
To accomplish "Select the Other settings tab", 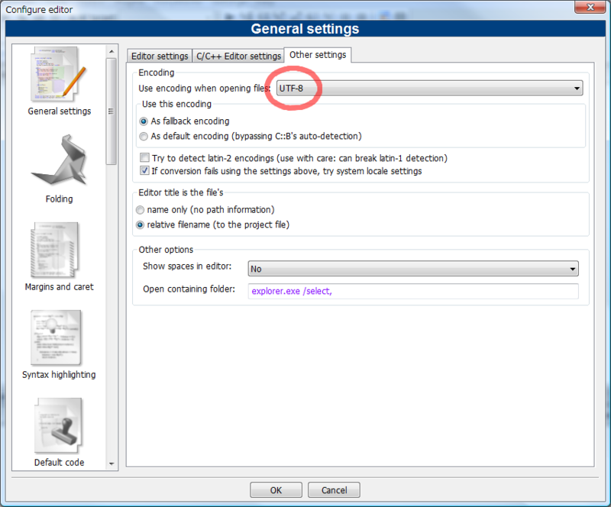I will pyautogui.click(x=318, y=55).
